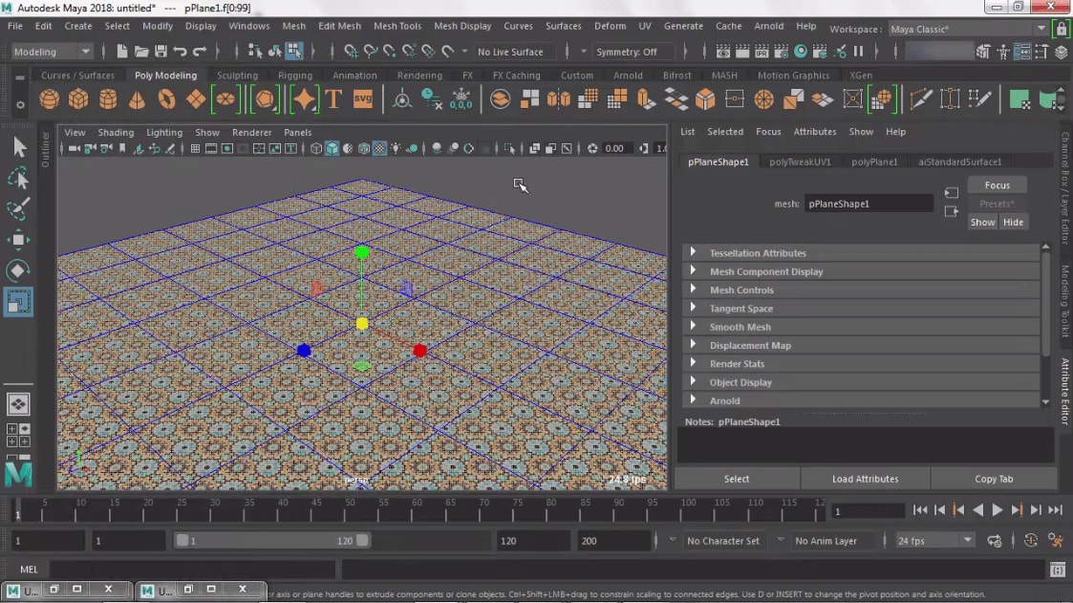Toggle the workspace lock padlock
Screen dimensions: 1073x603
pyautogui.click(x=1061, y=29)
